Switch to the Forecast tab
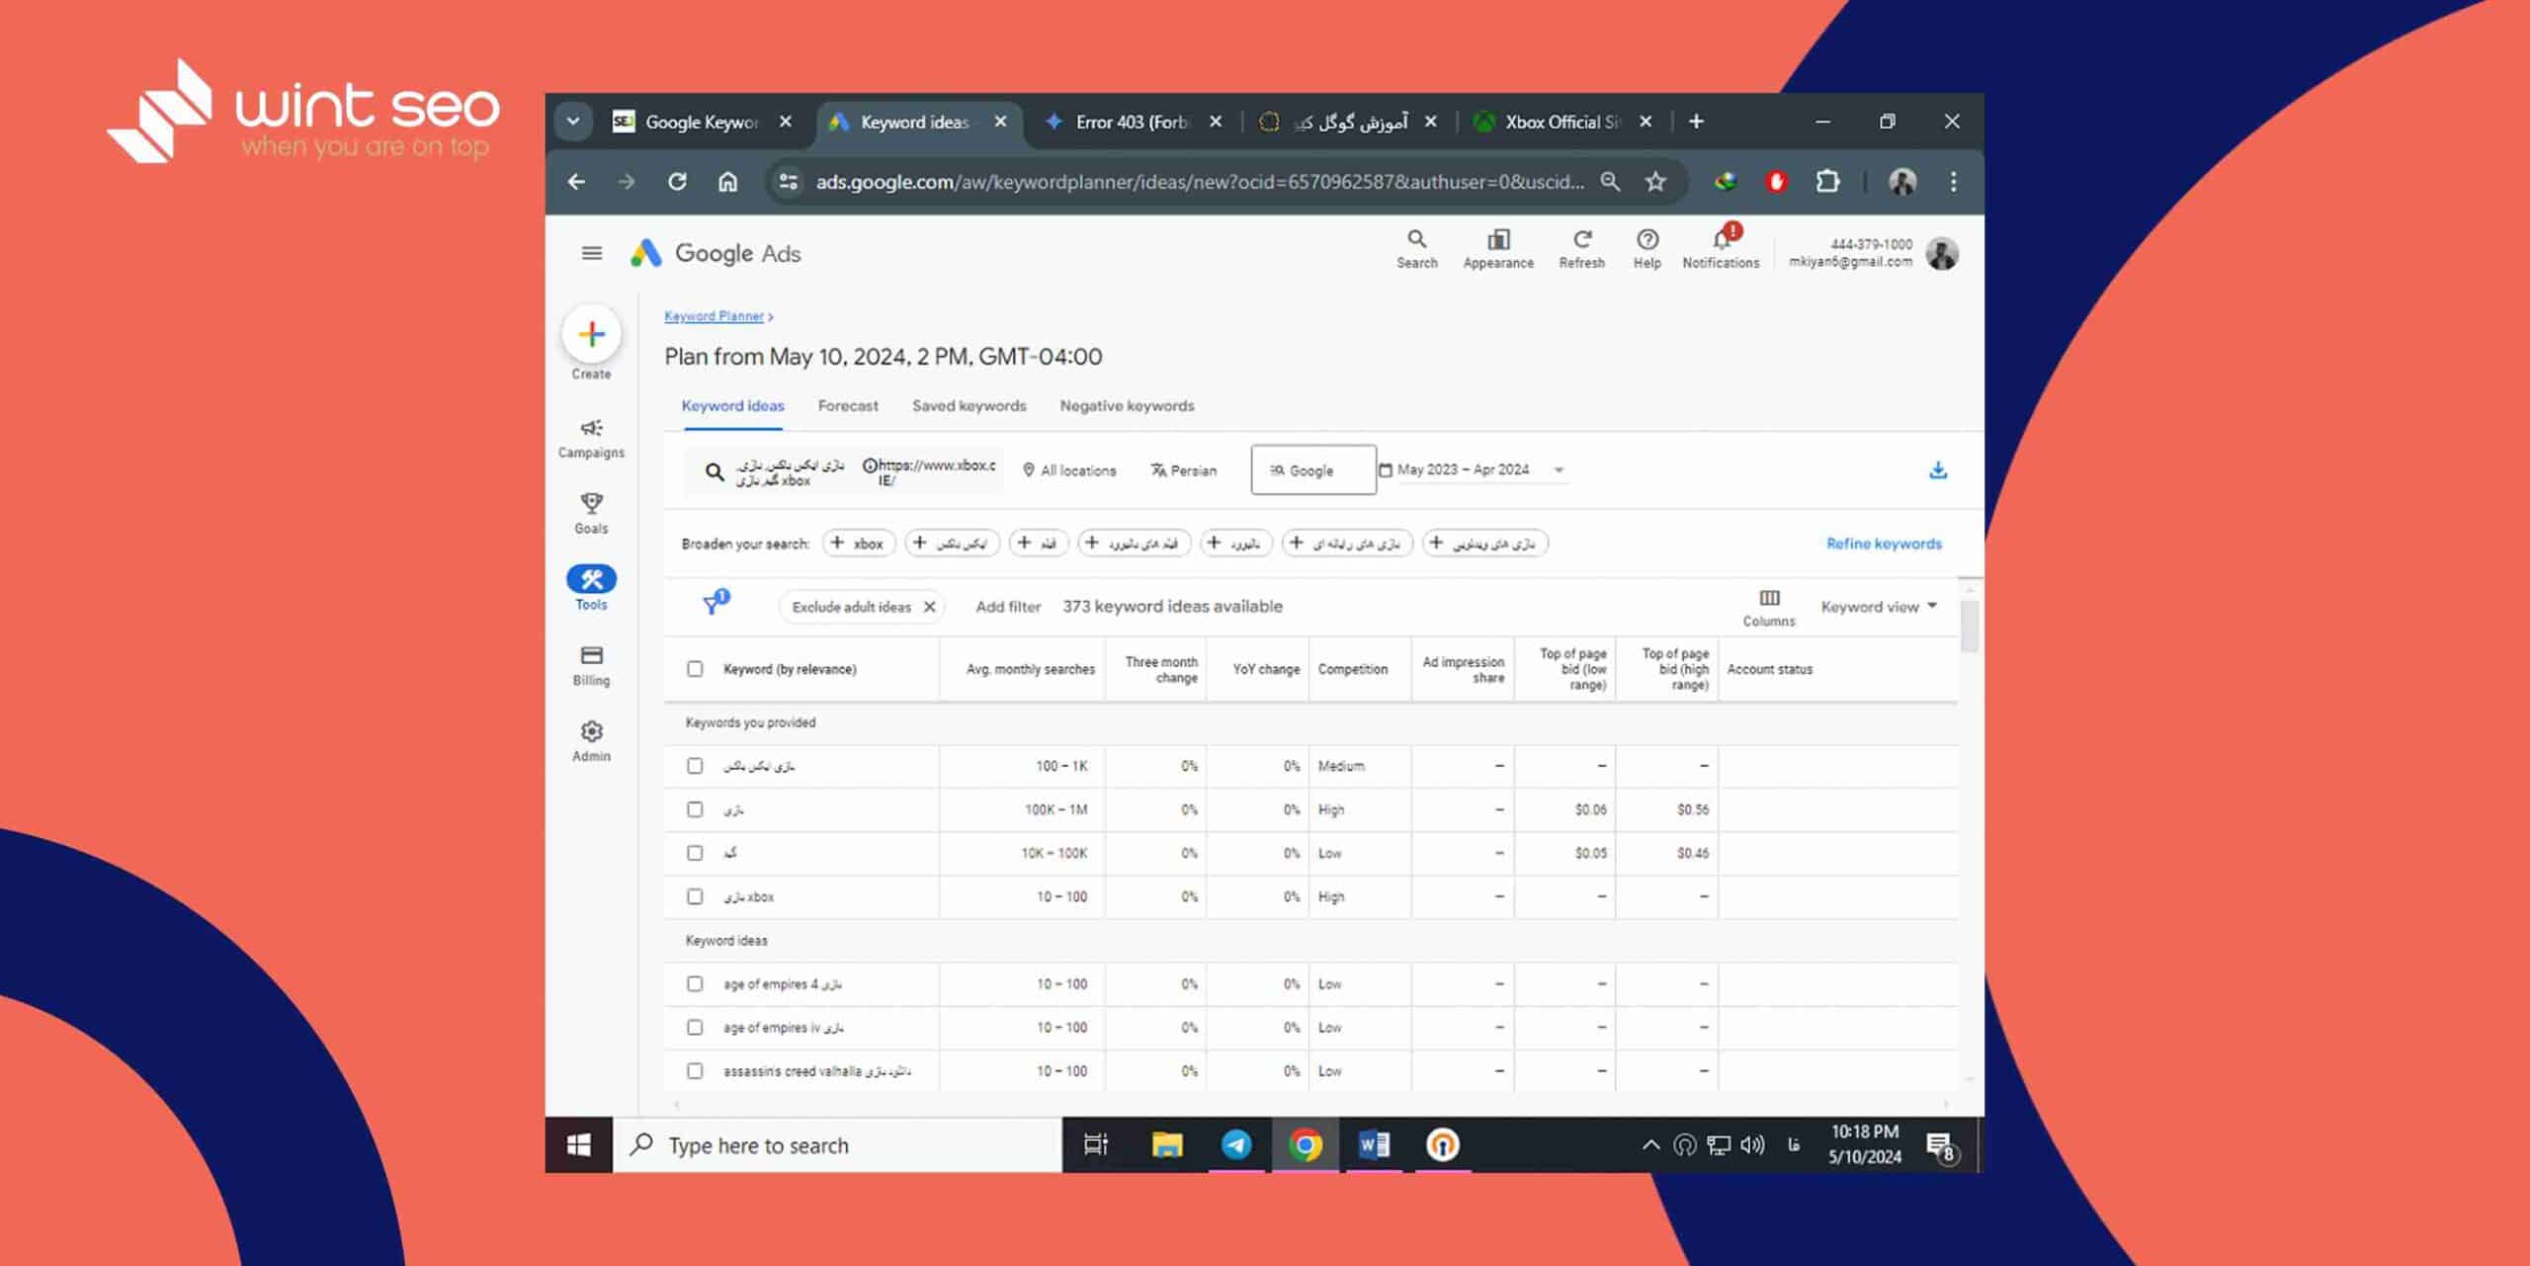Screen dimensions: 2530x1266 click(848, 406)
